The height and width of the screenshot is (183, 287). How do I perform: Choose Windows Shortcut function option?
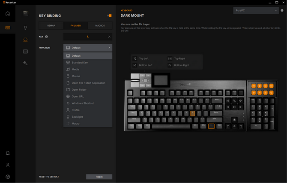[x=88, y=103]
